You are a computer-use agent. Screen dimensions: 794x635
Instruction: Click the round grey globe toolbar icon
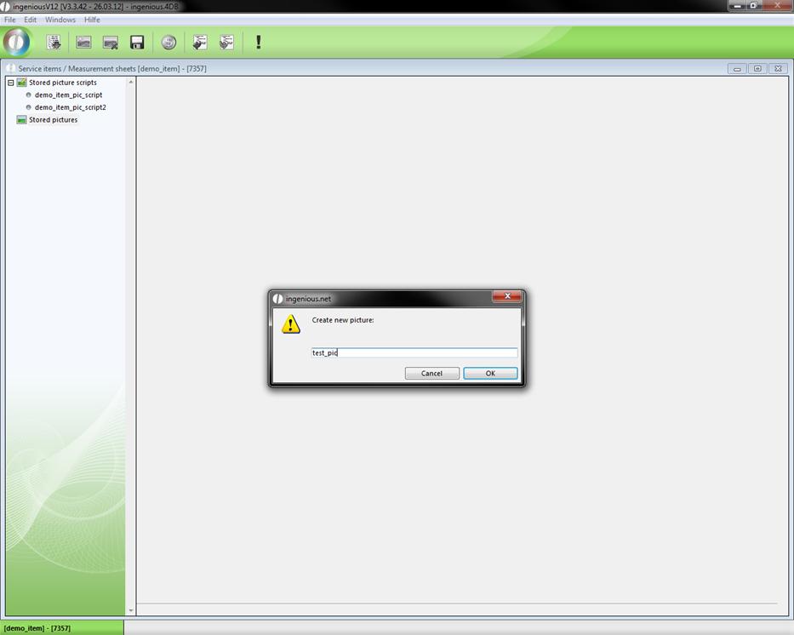point(169,42)
